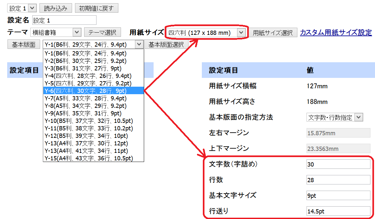The width and height of the screenshot is (375, 219).
Task: Click the 設定名 text field
Action: click(x=64, y=20)
